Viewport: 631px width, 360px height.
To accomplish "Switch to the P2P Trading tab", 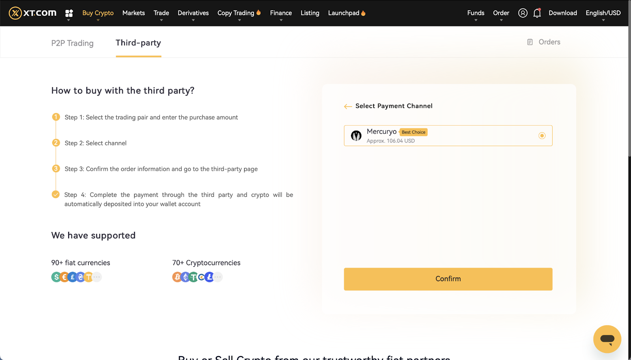I will point(72,43).
